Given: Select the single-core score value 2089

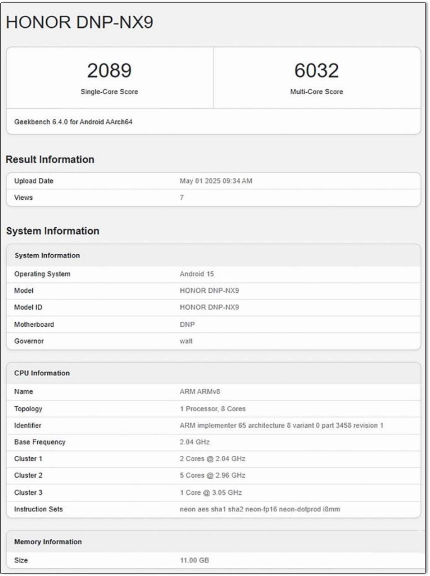Looking at the screenshot, I should point(109,70).
